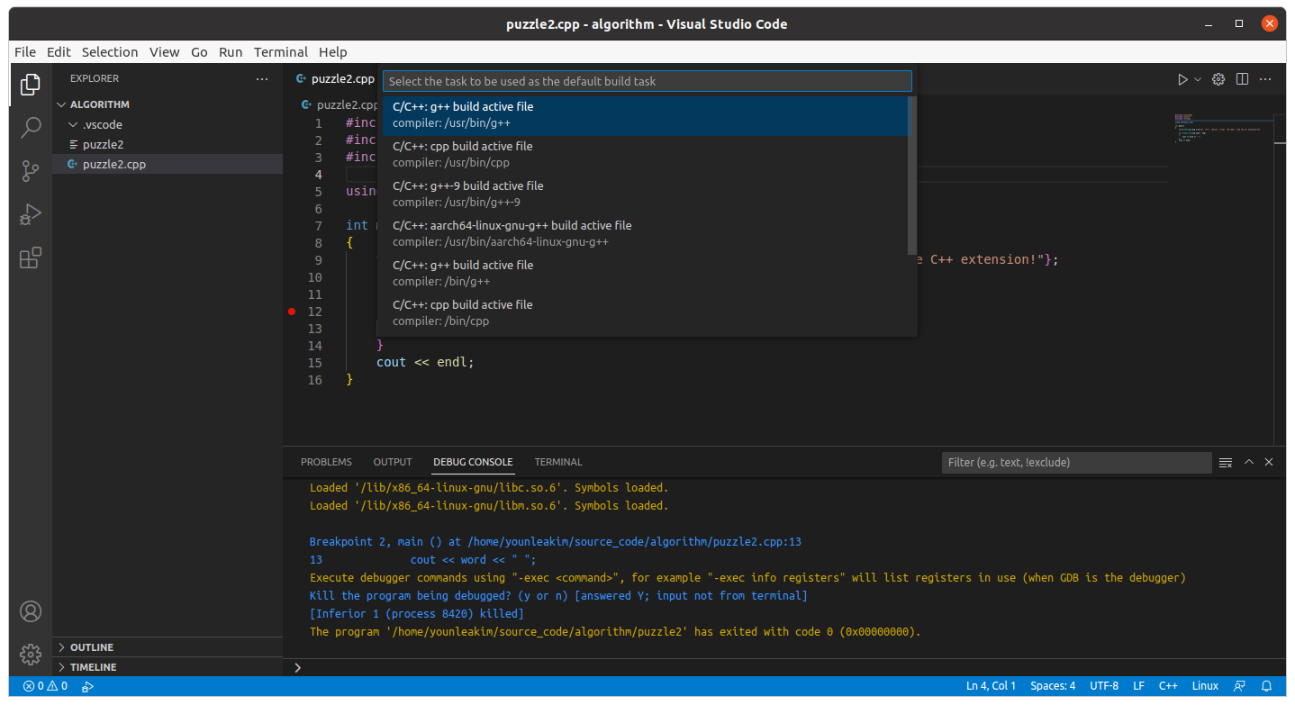Click the debug console command input prompt
This screenshot has width=1295, height=705.
click(785, 667)
